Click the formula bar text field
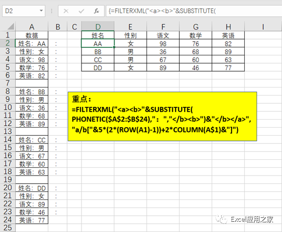 point(194,11)
